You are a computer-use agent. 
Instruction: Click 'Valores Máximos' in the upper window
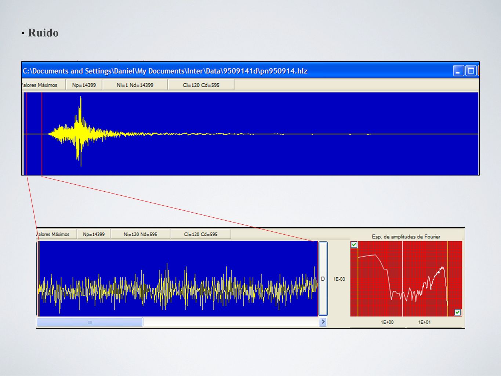[x=43, y=85]
